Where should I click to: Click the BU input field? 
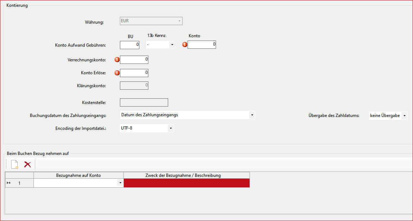pyautogui.click(x=130, y=45)
